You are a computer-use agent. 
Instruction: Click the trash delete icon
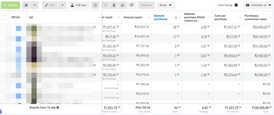point(114,5)
